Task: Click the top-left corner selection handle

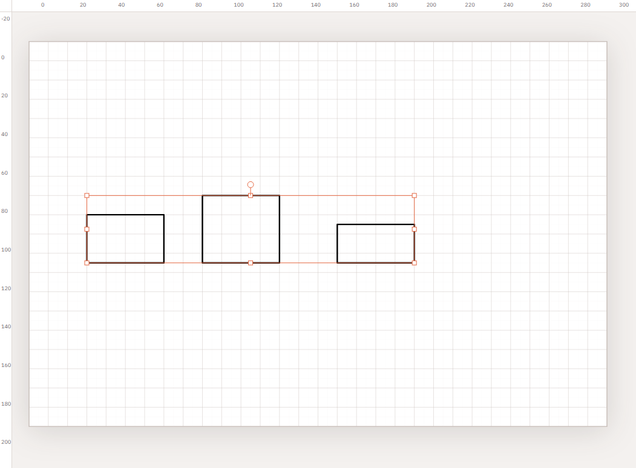Action: 87,195
